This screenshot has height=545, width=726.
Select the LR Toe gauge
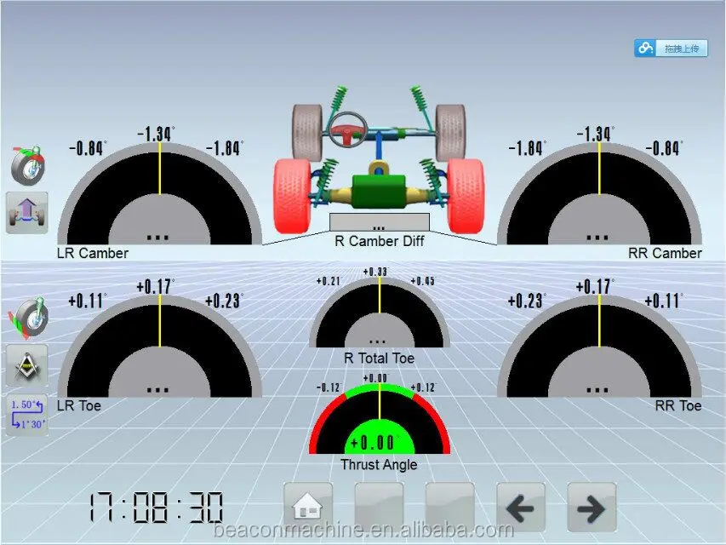click(x=160, y=347)
